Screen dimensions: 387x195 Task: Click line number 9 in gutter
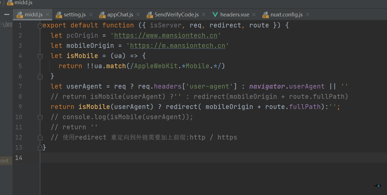click(20, 107)
